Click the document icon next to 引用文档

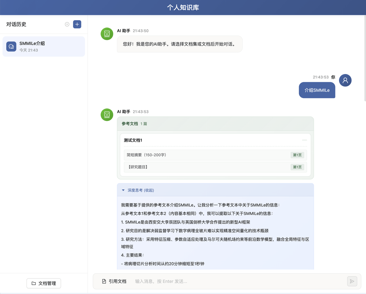point(104,281)
